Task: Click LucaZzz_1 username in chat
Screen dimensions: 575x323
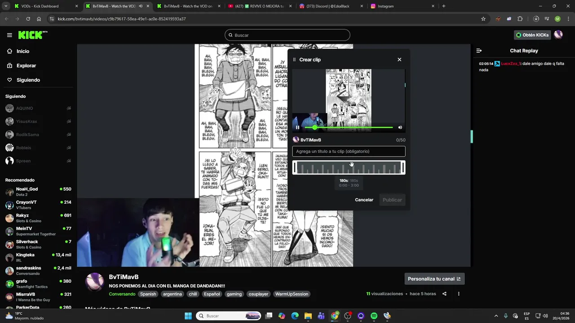Action: tap(511, 64)
